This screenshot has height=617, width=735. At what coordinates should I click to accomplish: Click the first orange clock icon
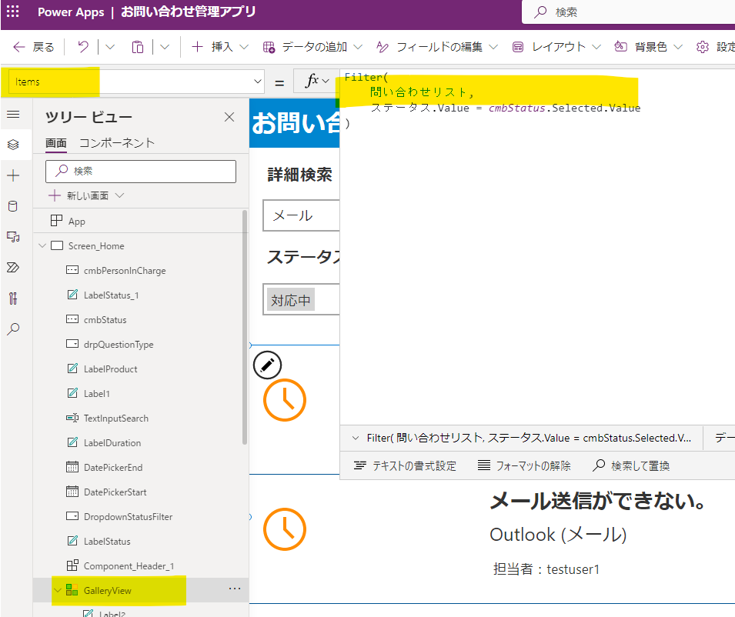point(285,400)
